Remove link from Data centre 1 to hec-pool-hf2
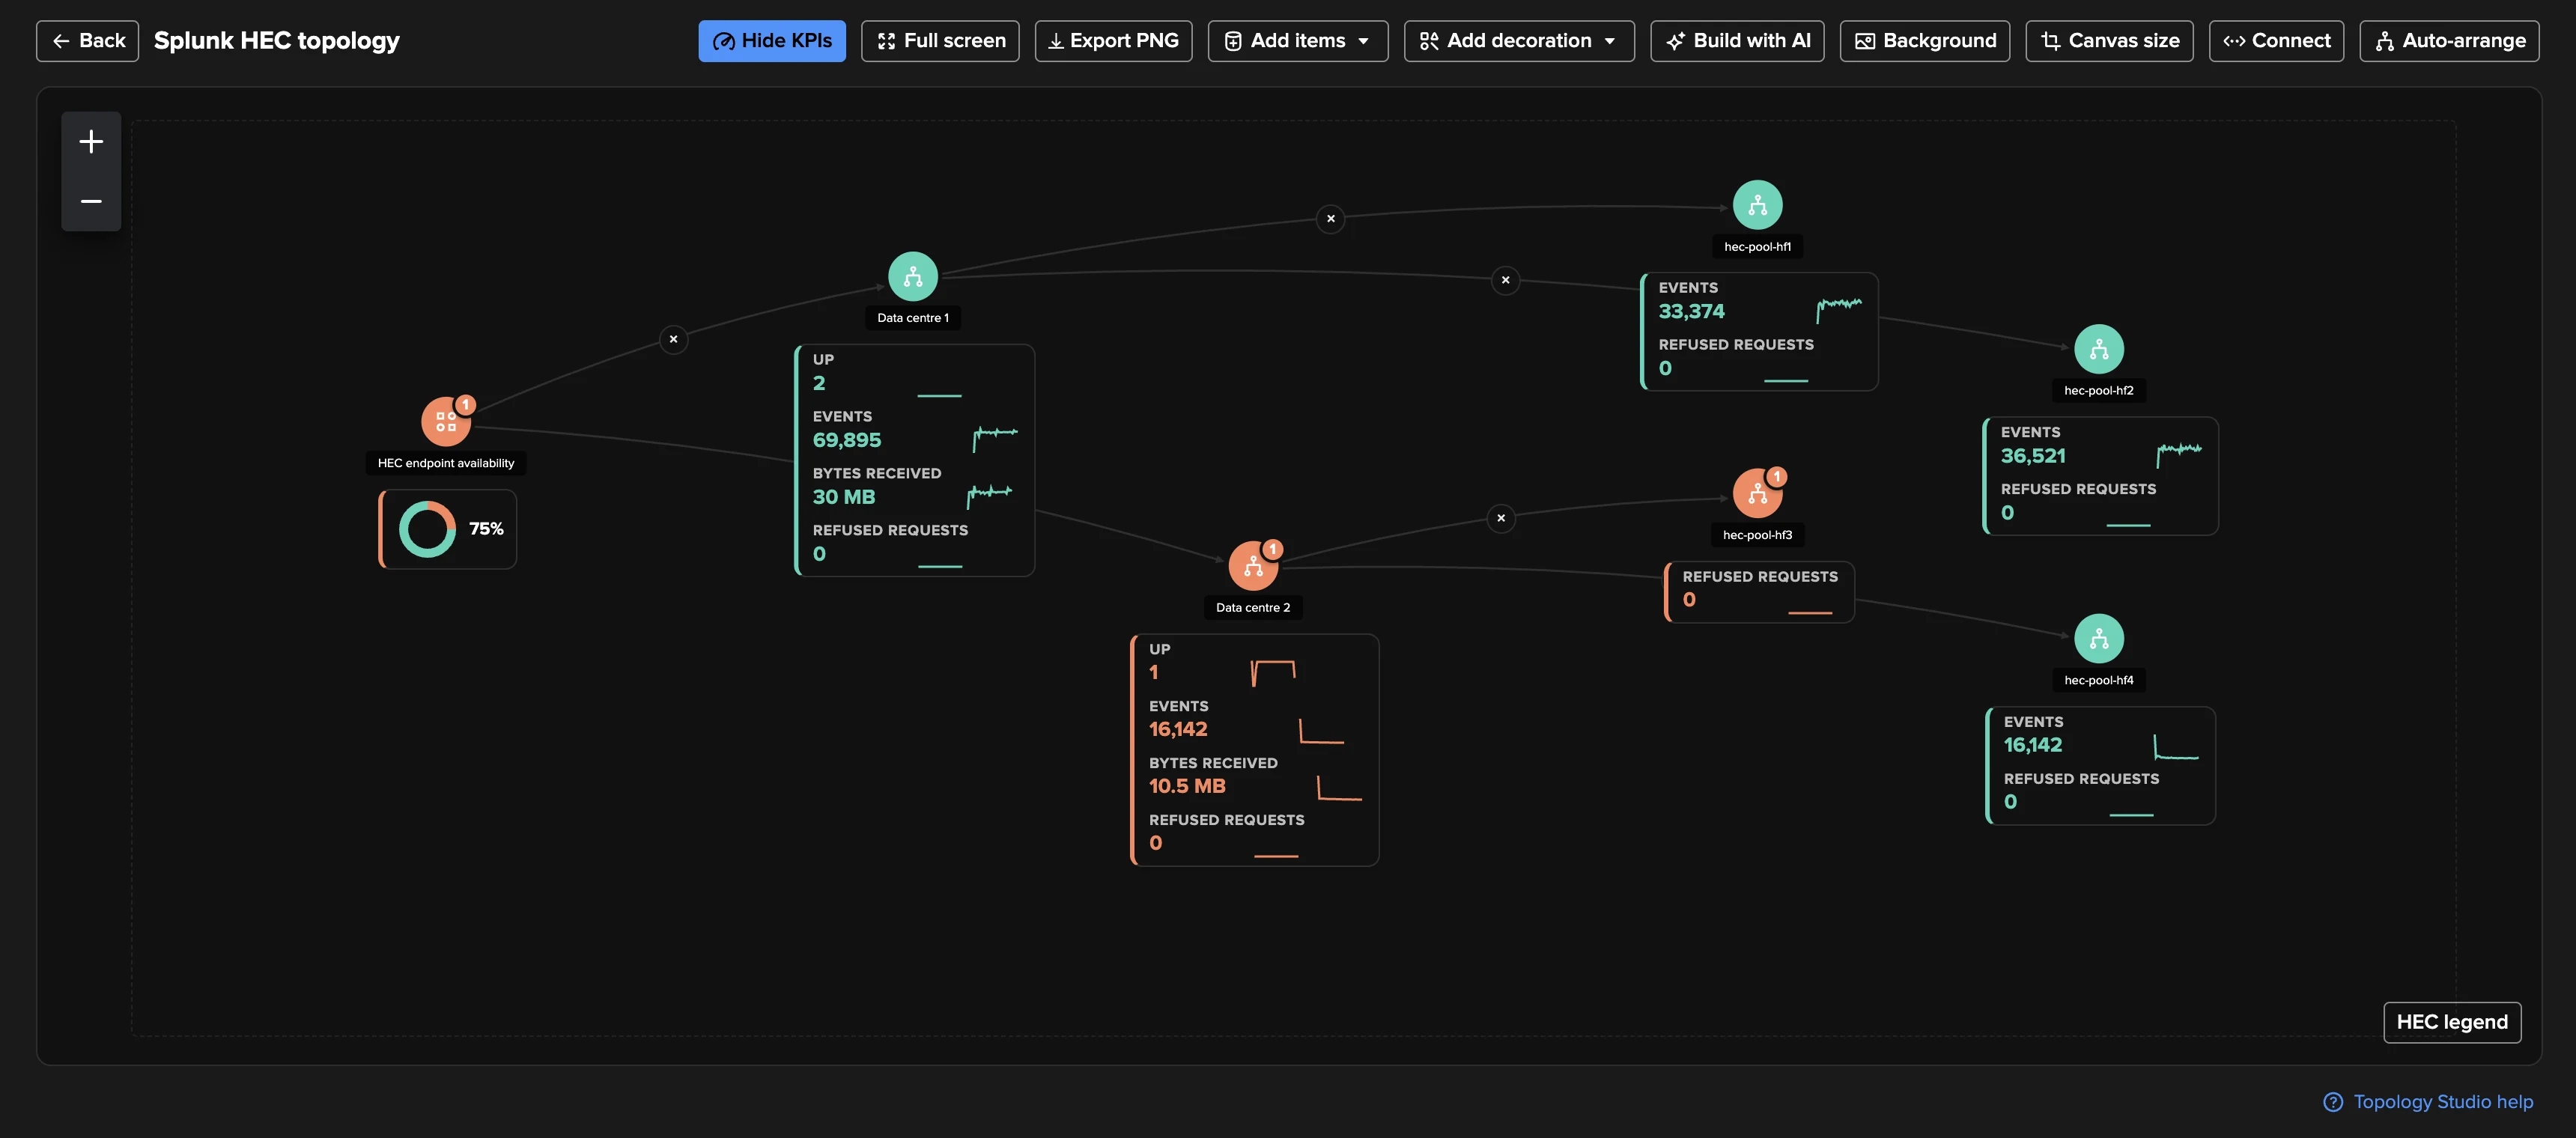 pyautogui.click(x=1505, y=280)
